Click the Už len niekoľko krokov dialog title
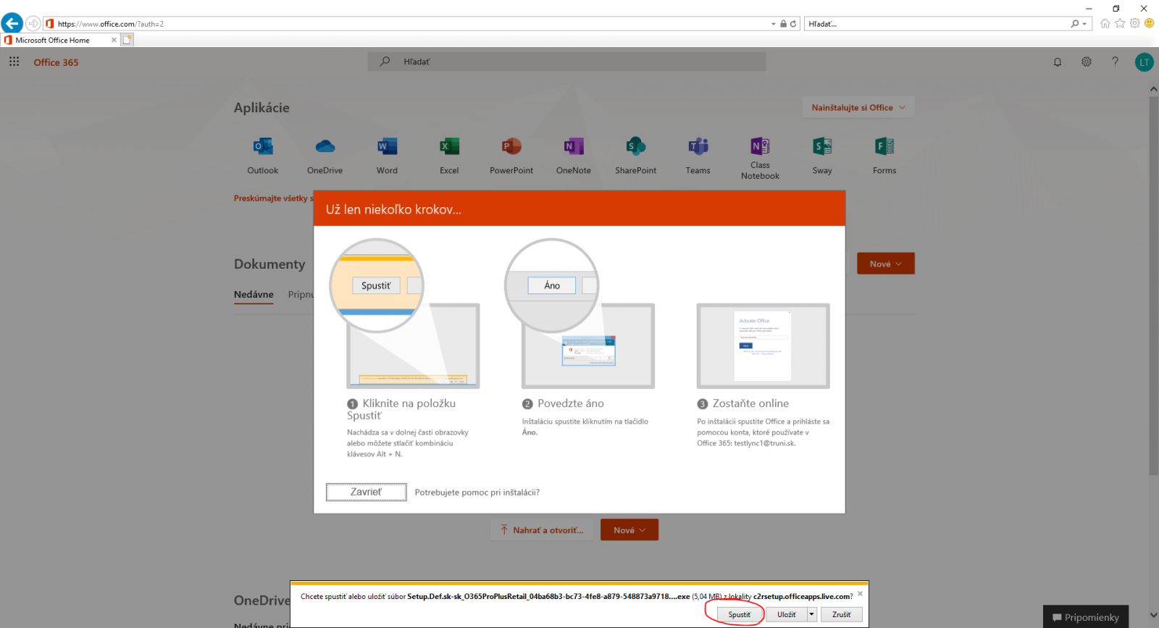Viewport: 1159px width, 628px height. coord(393,209)
